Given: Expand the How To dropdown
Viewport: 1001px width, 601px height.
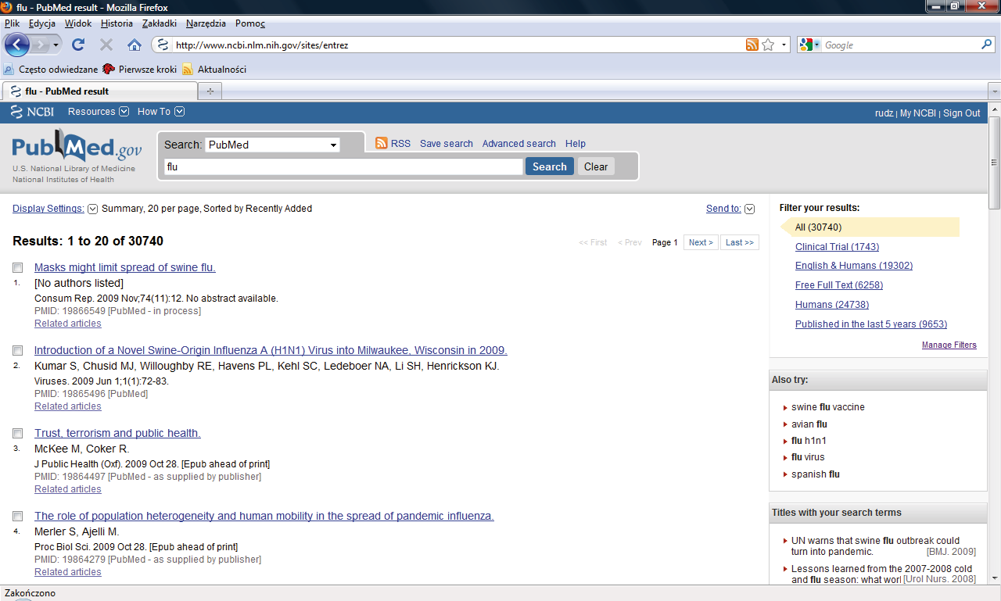Looking at the screenshot, I should (161, 112).
